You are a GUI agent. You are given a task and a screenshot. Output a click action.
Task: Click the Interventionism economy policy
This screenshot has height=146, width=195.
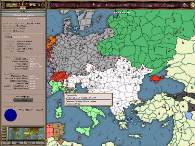[24, 41]
